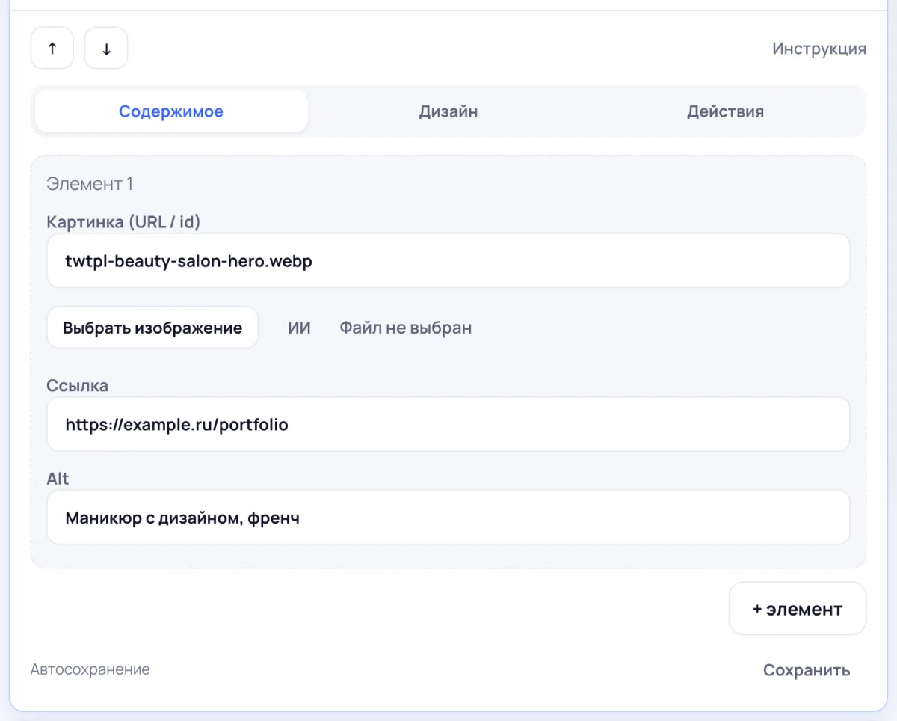Add a new item with + элемент
This screenshot has height=721, width=897.
tap(798, 609)
